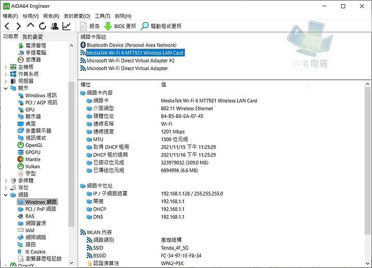Click the SSID value Tenda_4F_5G

pos(175,248)
